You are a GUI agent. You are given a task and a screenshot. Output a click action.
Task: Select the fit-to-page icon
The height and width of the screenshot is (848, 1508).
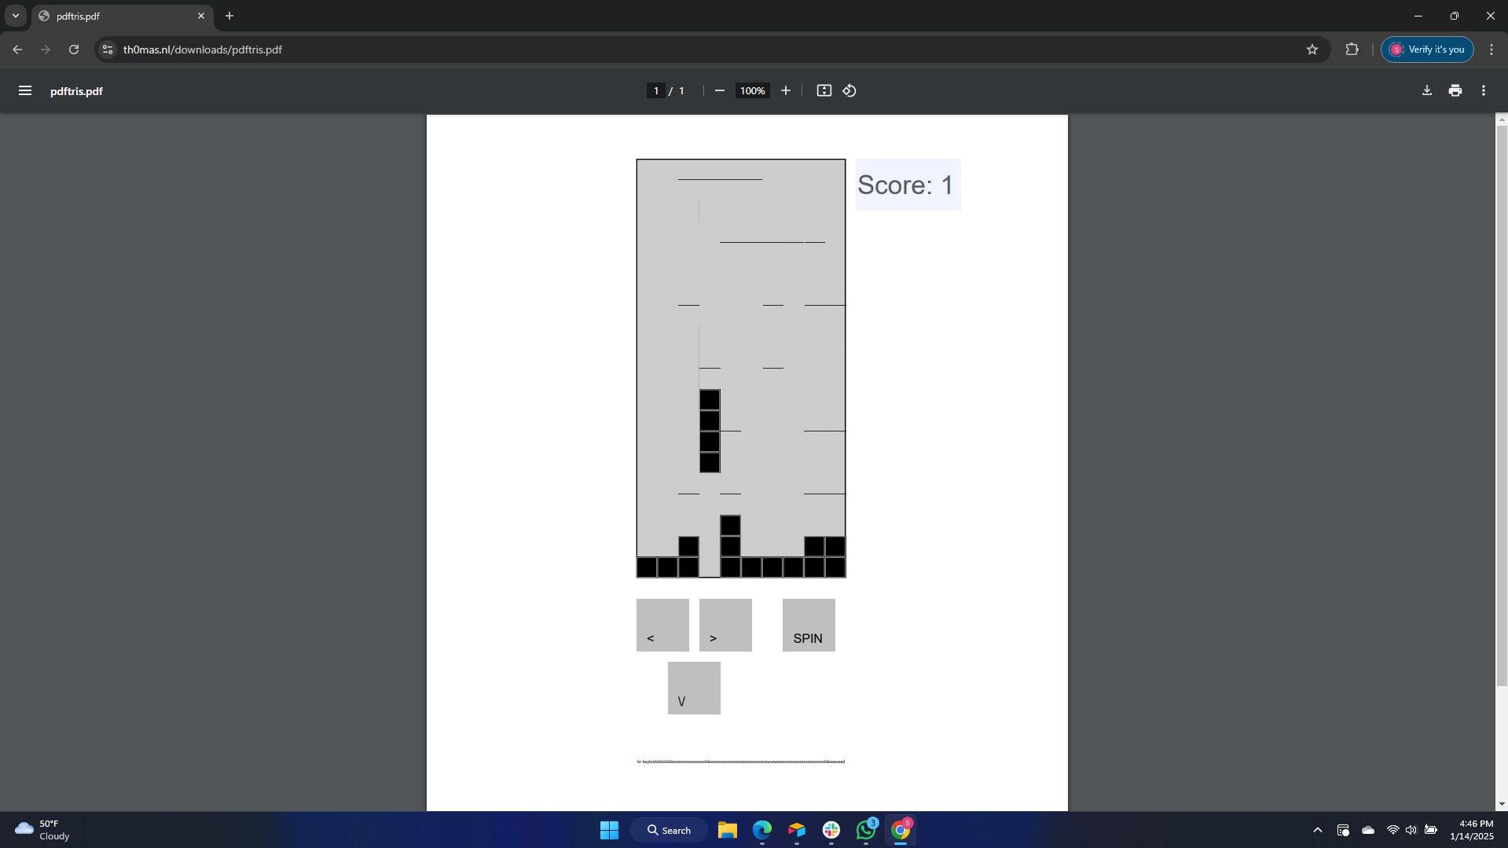[823, 90]
